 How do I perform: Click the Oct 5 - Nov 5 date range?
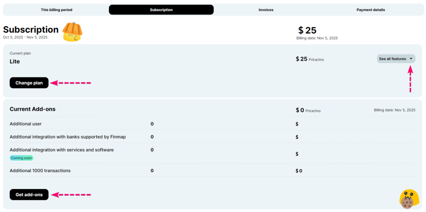(x=25, y=37)
